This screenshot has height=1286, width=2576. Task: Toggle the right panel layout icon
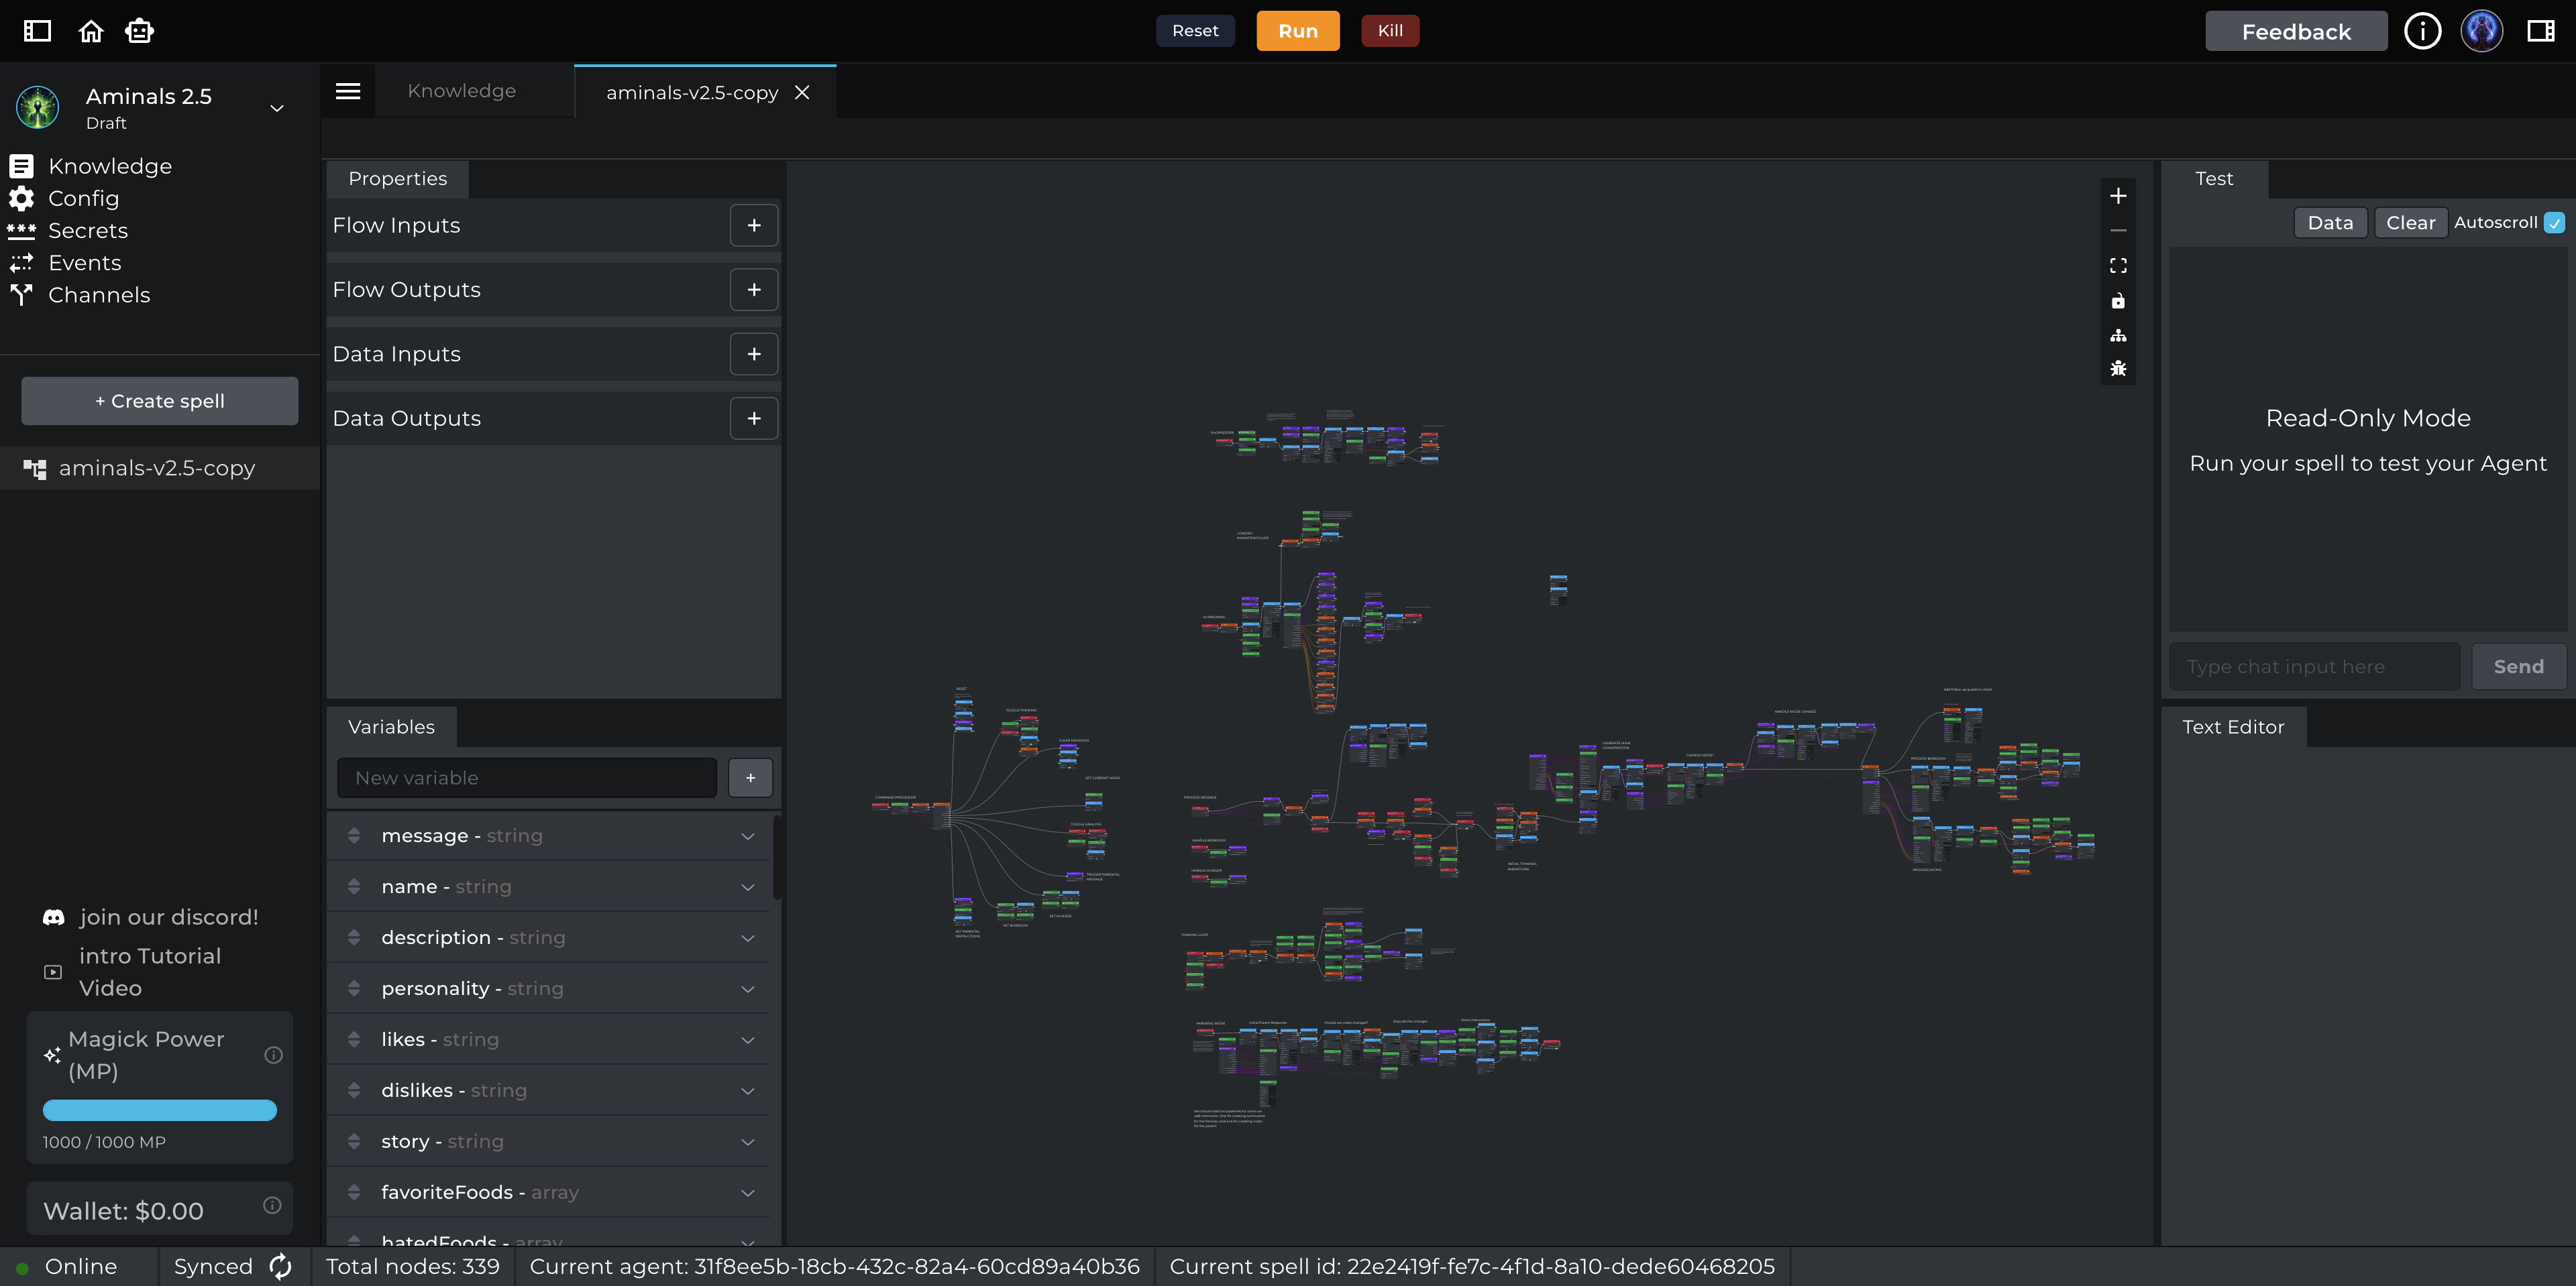tap(2540, 31)
